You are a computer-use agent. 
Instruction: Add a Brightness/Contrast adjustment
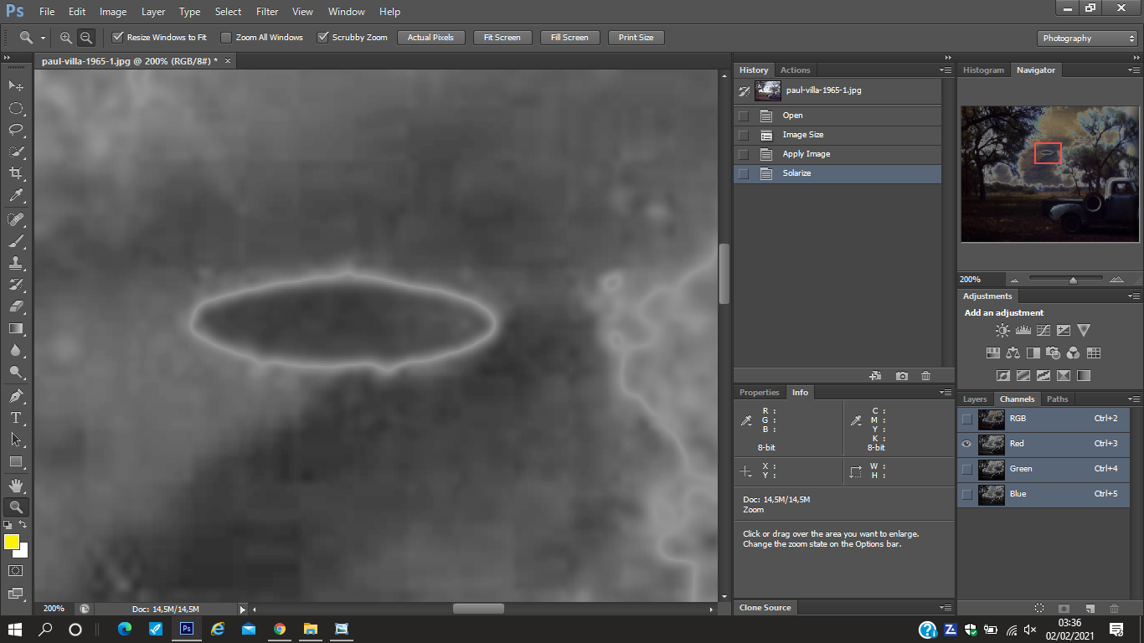click(1002, 331)
